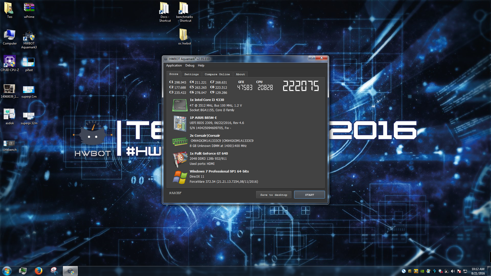This screenshot has width=491, height=276.
Task: Click the network connection tray icon
Action: click(465, 271)
